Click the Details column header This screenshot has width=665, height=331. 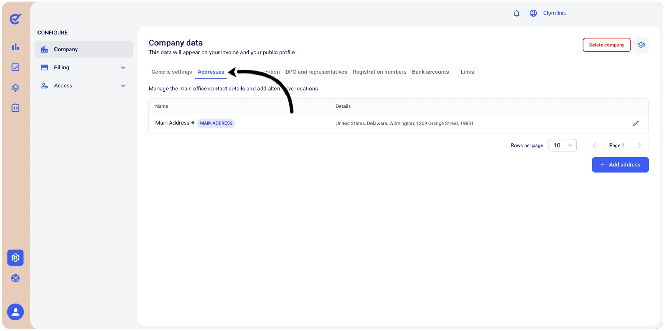click(x=343, y=106)
